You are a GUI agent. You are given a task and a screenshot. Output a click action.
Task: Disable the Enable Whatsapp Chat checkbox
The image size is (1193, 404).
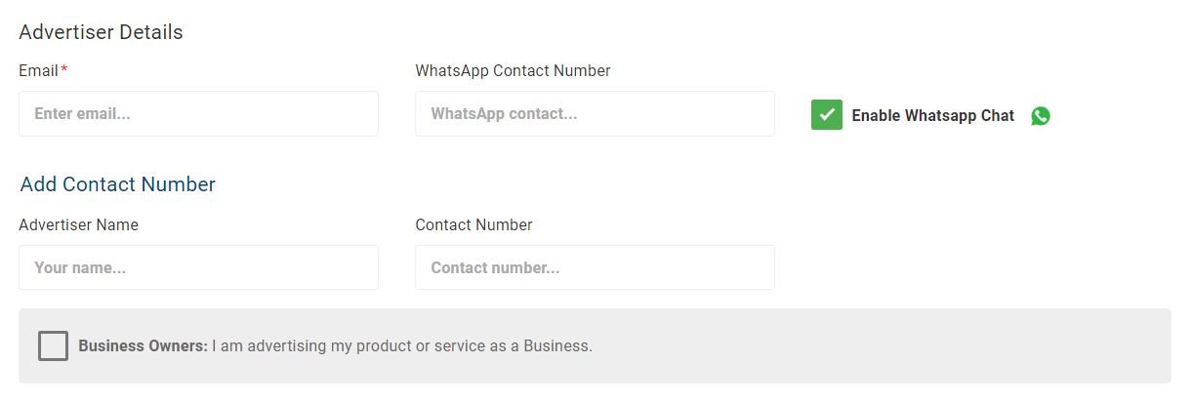[827, 115]
